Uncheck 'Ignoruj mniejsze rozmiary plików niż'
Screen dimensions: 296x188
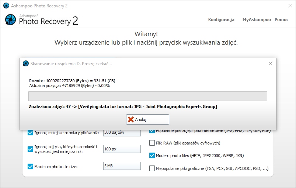(x=31, y=133)
